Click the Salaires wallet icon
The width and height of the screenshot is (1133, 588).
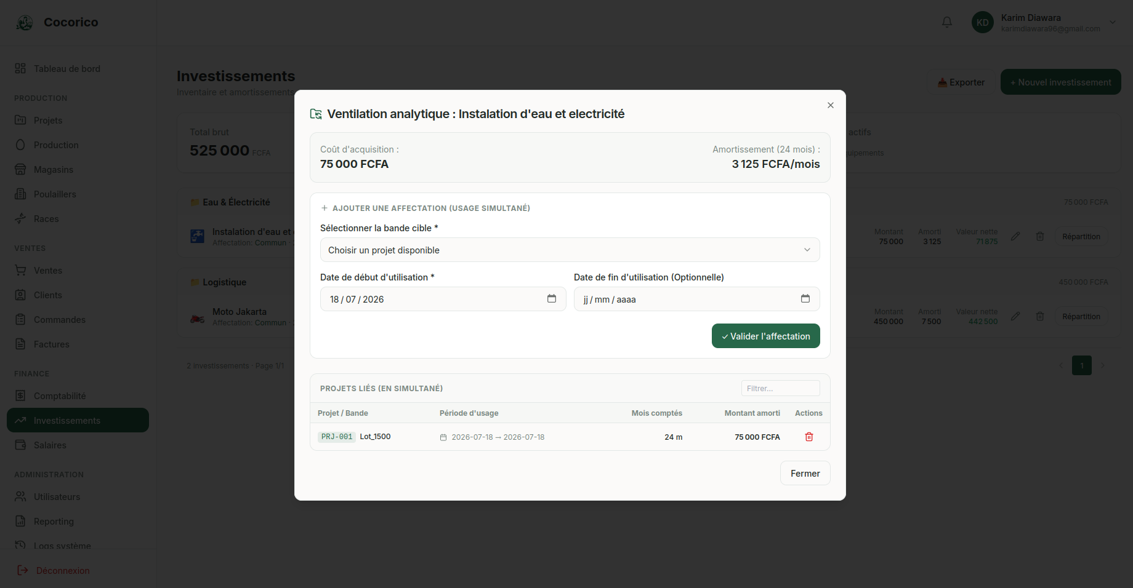tap(20, 445)
